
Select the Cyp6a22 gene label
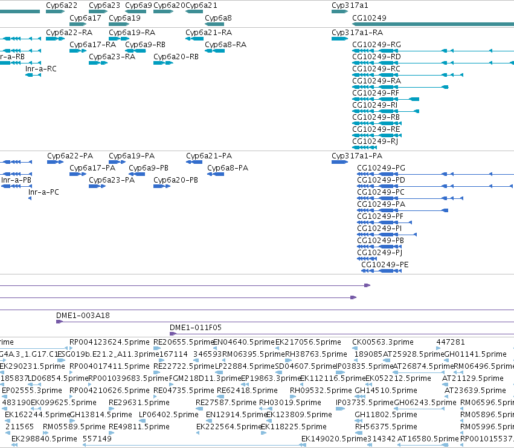click(x=62, y=5)
